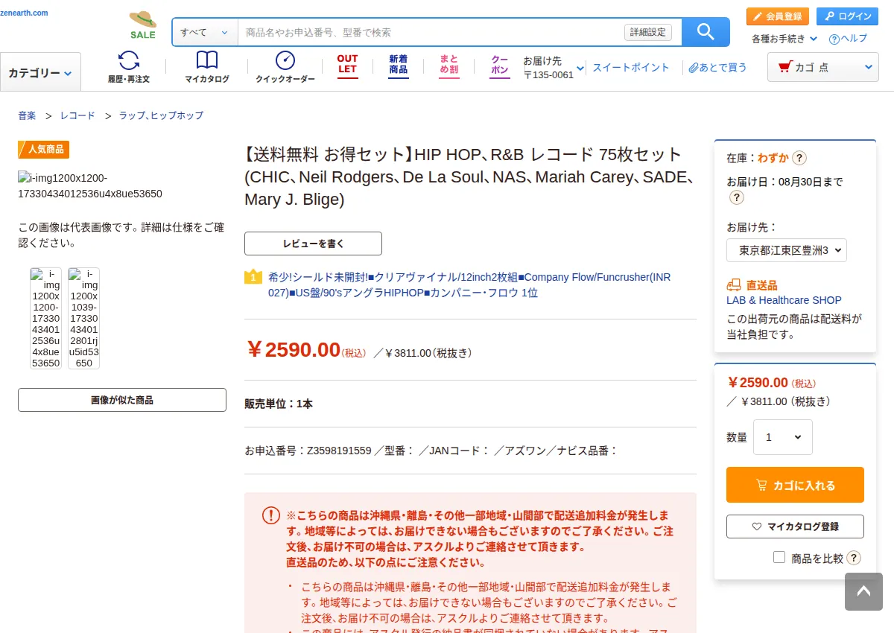The height and width of the screenshot is (633, 894).
Task: Open あとで買う link
Action: point(718,68)
